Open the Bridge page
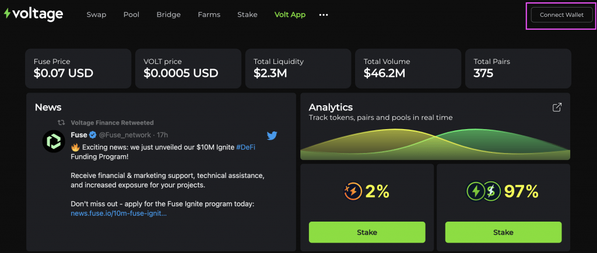Screen dimensions: 597x253 168,15
